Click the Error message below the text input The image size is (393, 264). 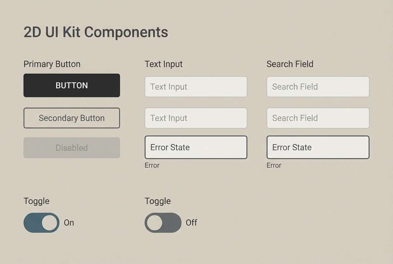coord(152,165)
